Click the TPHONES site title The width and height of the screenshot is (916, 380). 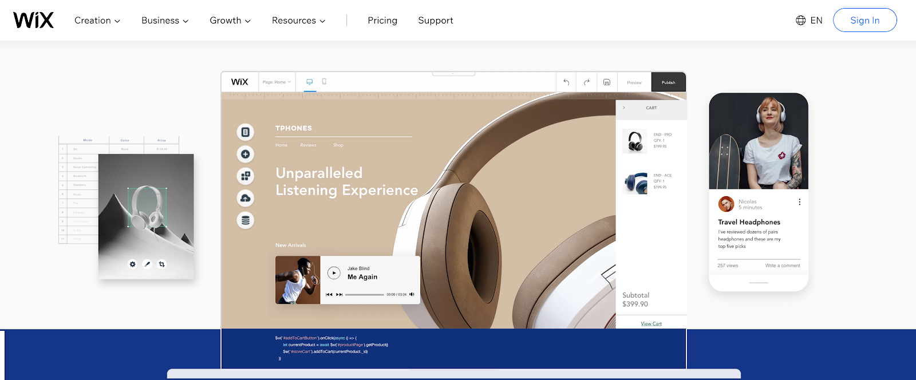294,128
